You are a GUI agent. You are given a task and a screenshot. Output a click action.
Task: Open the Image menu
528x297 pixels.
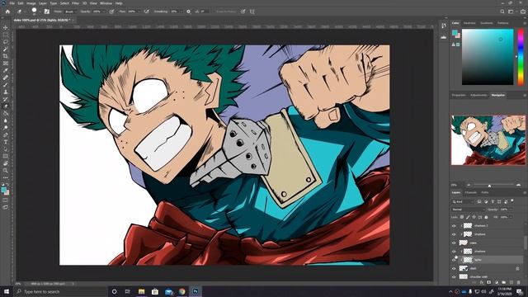click(31, 3)
